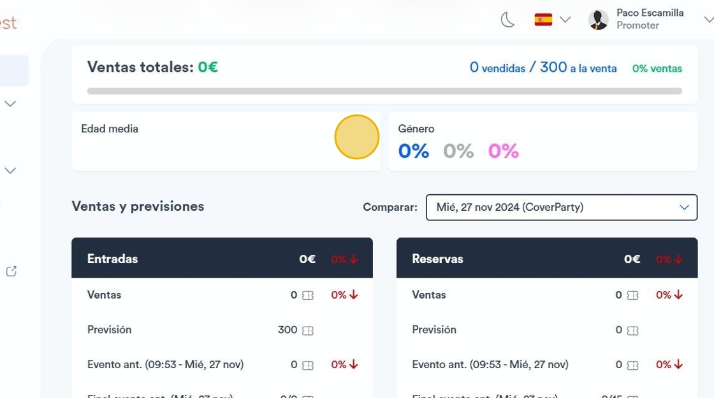
Task: Open the Comparar event dropdown
Action: click(562, 208)
